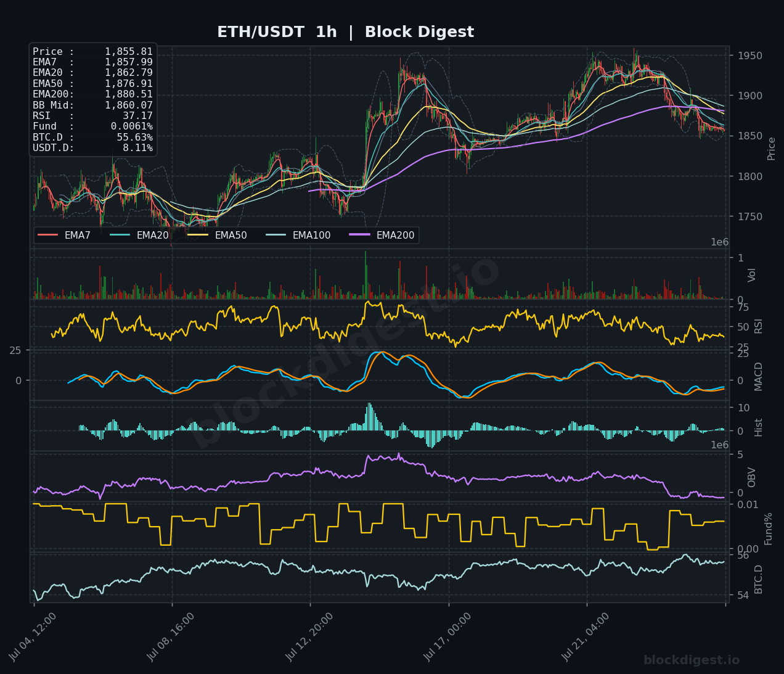Click the Jul 21, 04:00 time label

click(587, 636)
